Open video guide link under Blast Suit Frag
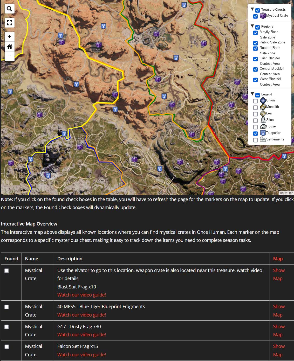Screen dimensions: 294x361 click(81, 295)
